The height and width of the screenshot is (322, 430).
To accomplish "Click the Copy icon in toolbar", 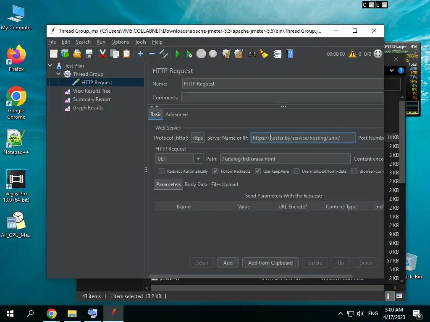I will point(115,54).
